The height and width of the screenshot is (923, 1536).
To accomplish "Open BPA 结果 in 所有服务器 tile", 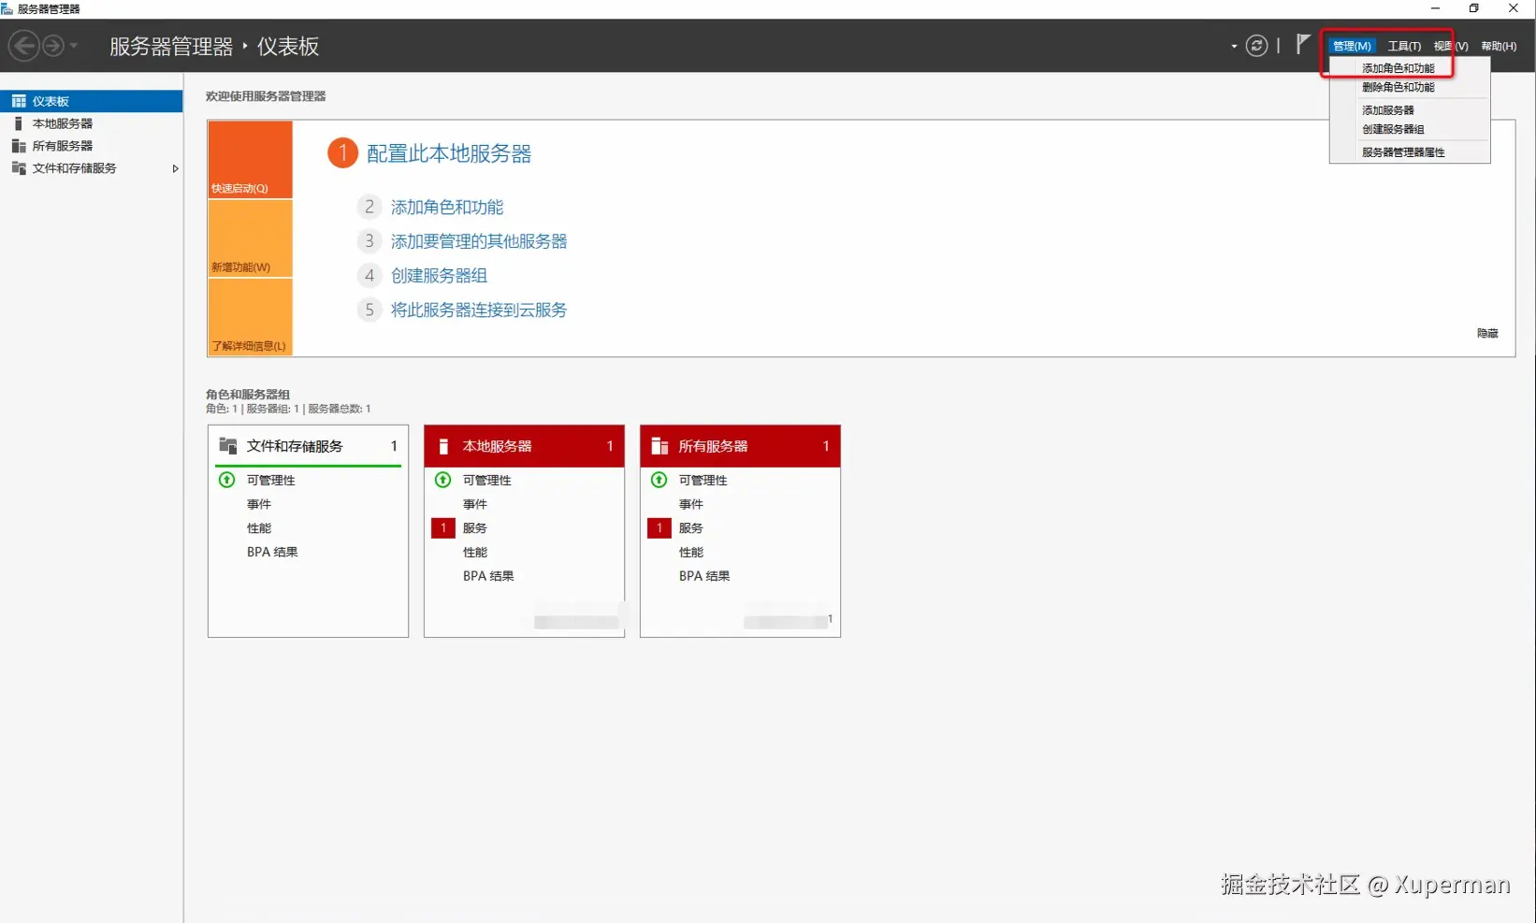I will [704, 576].
